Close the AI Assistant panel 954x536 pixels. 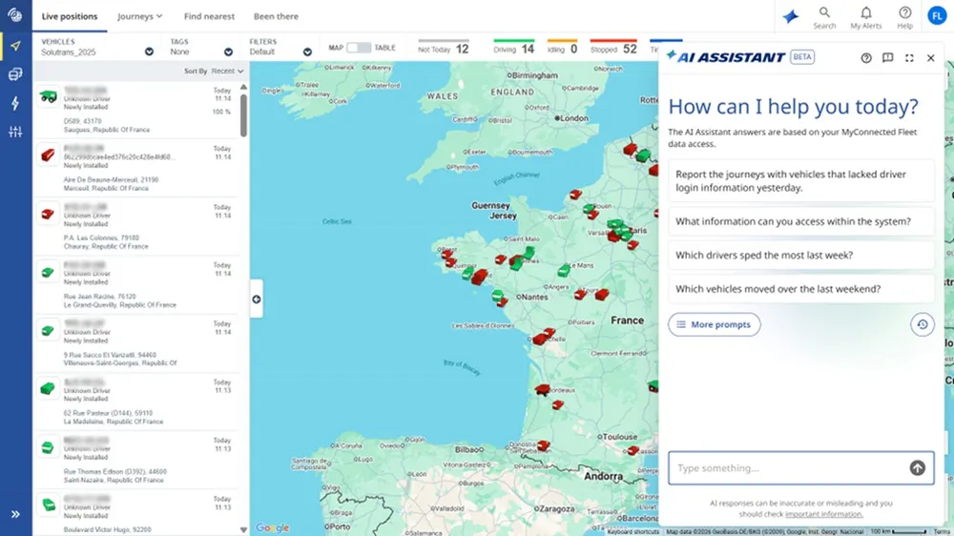(x=931, y=58)
